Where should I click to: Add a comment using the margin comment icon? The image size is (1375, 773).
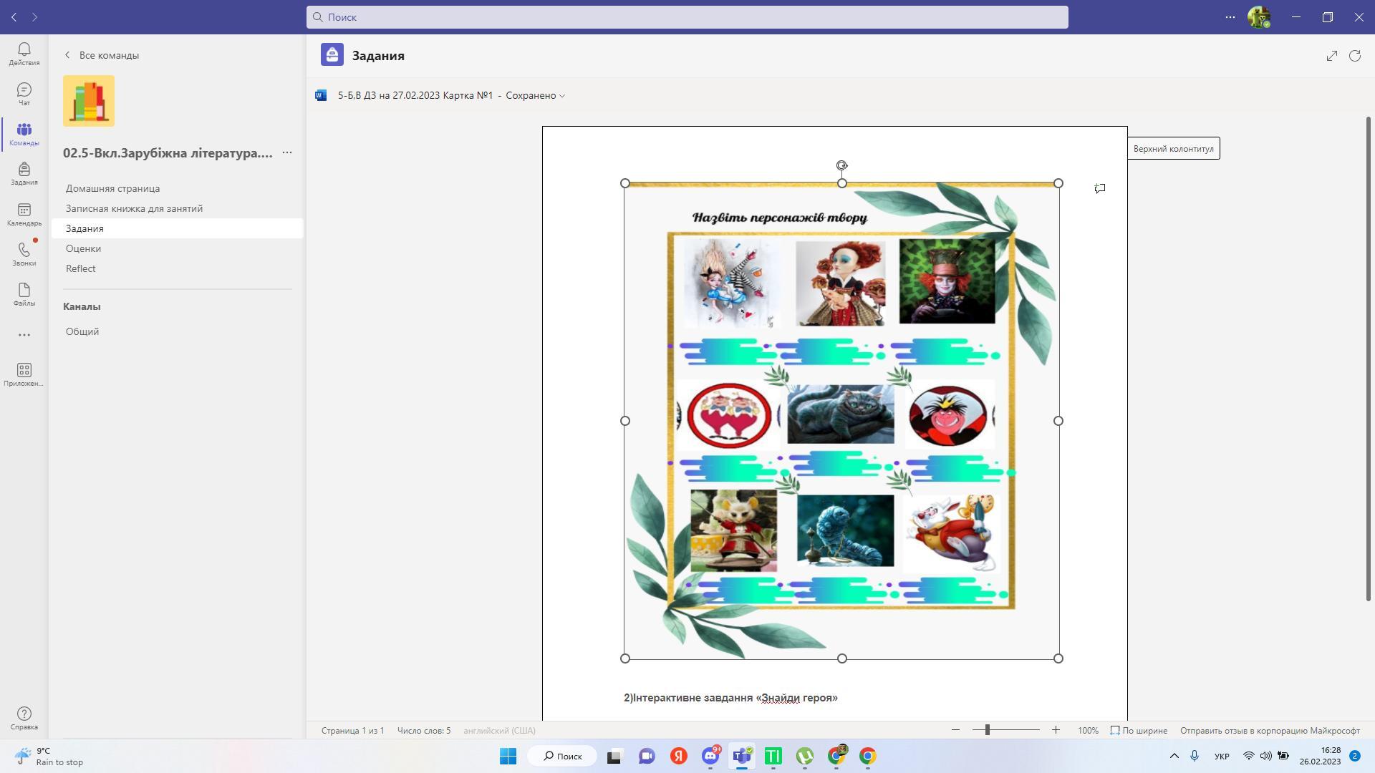(x=1100, y=188)
